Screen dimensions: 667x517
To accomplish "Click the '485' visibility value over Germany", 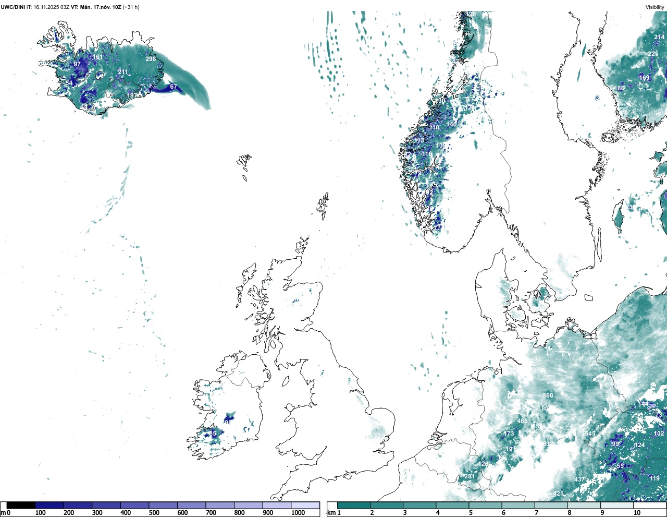I will pyautogui.click(x=522, y=421).
